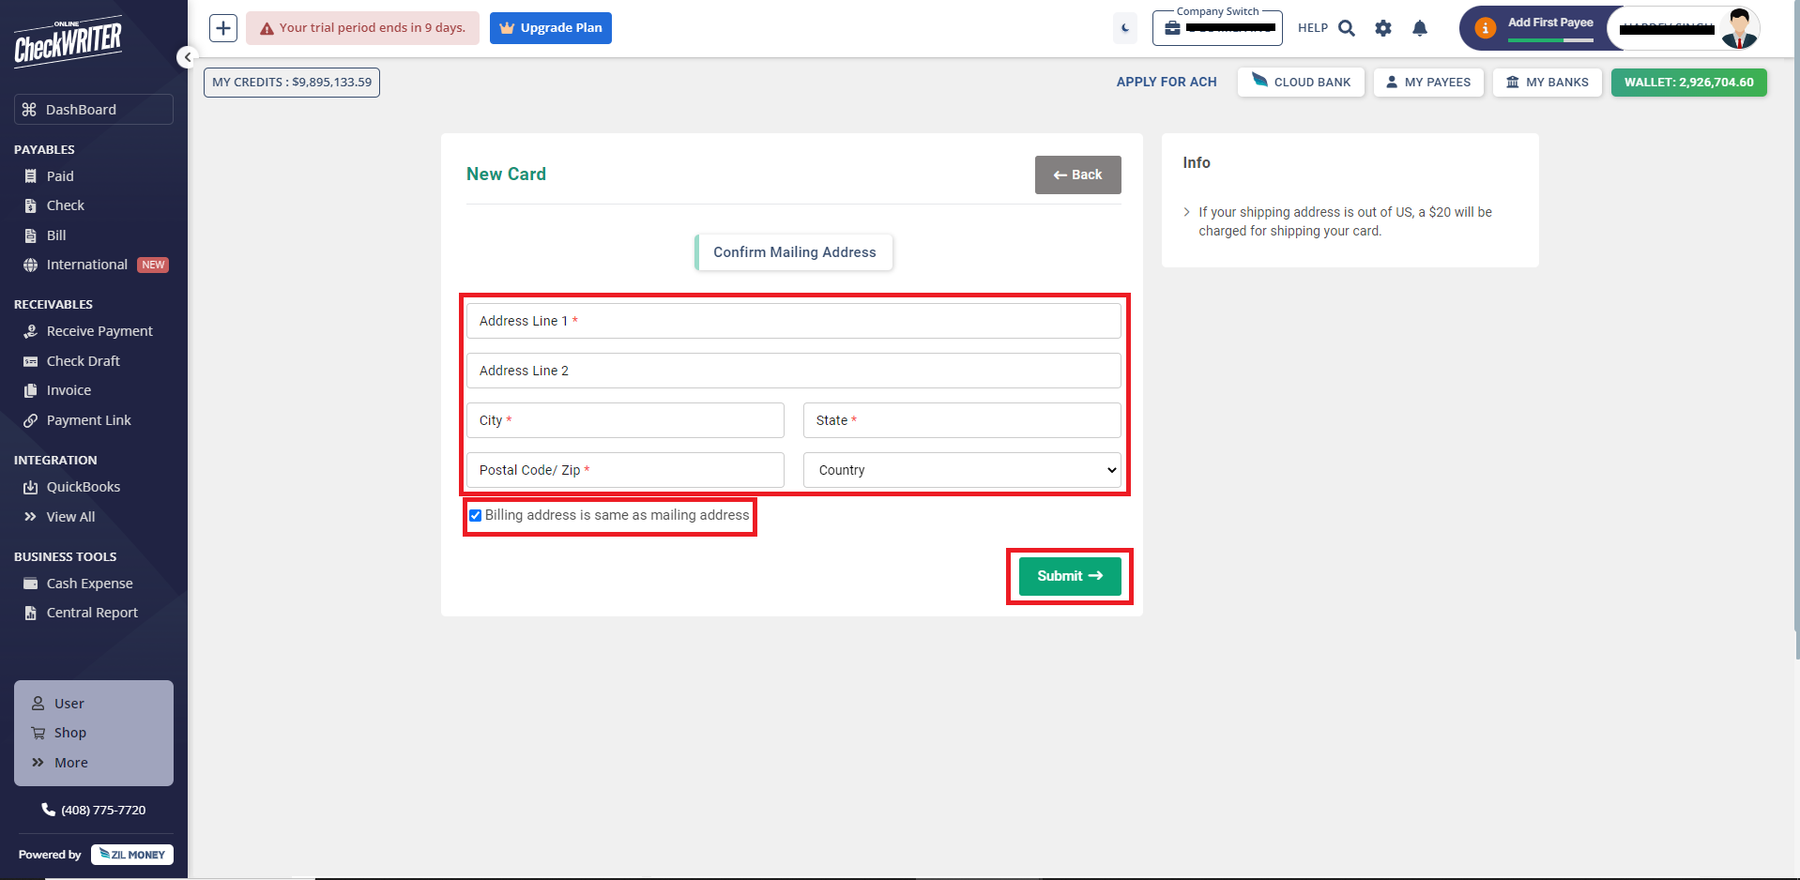Open the Country dropdown
Viewport: 1800px width, 880px height.
click(962, 470)
